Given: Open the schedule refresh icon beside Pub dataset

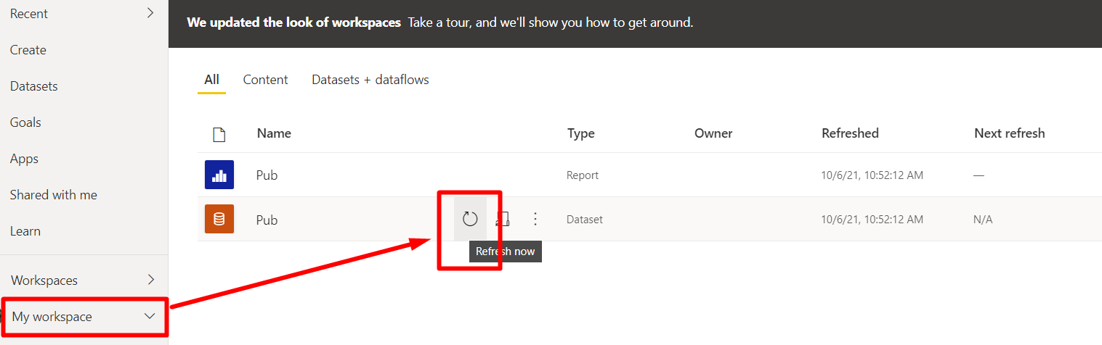Looking at the screenshot, I should pyautogui.click(x=503, y=219).
